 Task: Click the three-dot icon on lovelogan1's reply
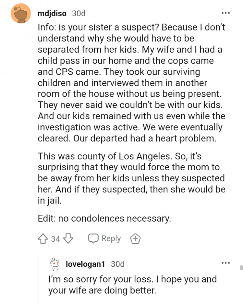tap(226, 263)
